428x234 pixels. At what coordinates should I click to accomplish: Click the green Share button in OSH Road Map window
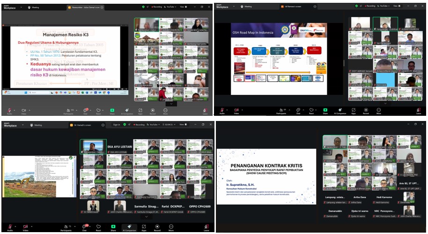[x=325, y=110]
